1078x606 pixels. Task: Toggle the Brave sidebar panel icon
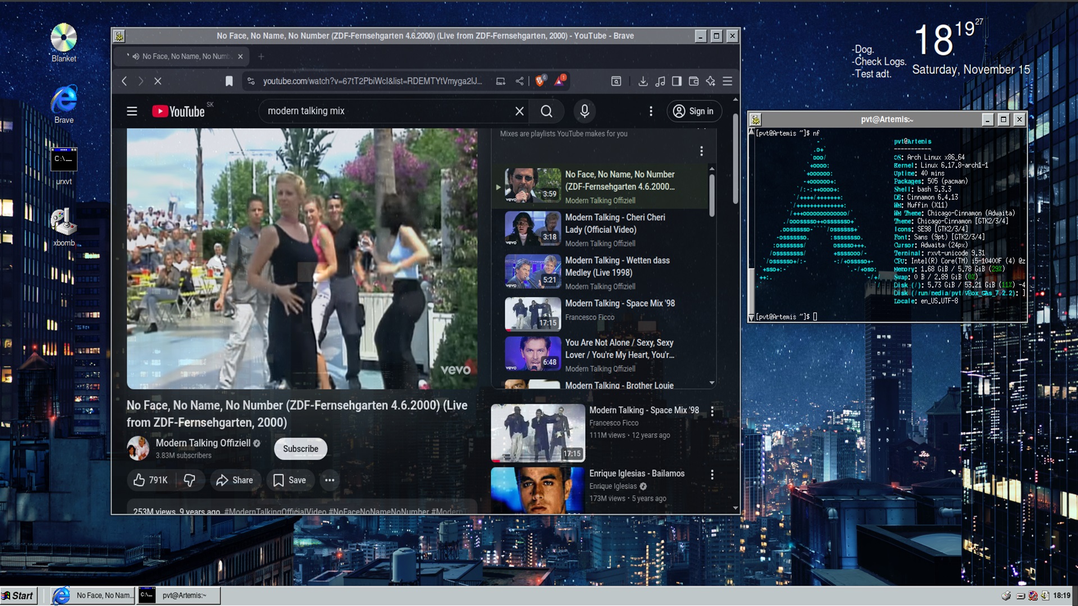pyautogui.click(x=677, y=81)
